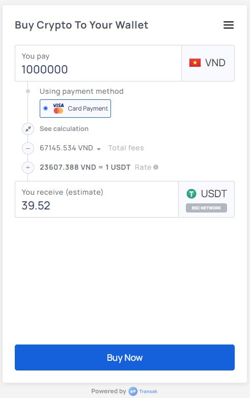Image resolution: width=250 pixels, height=398 pixels.
Task: Select the Card Payment radio button
Action: tap(46, 109)
